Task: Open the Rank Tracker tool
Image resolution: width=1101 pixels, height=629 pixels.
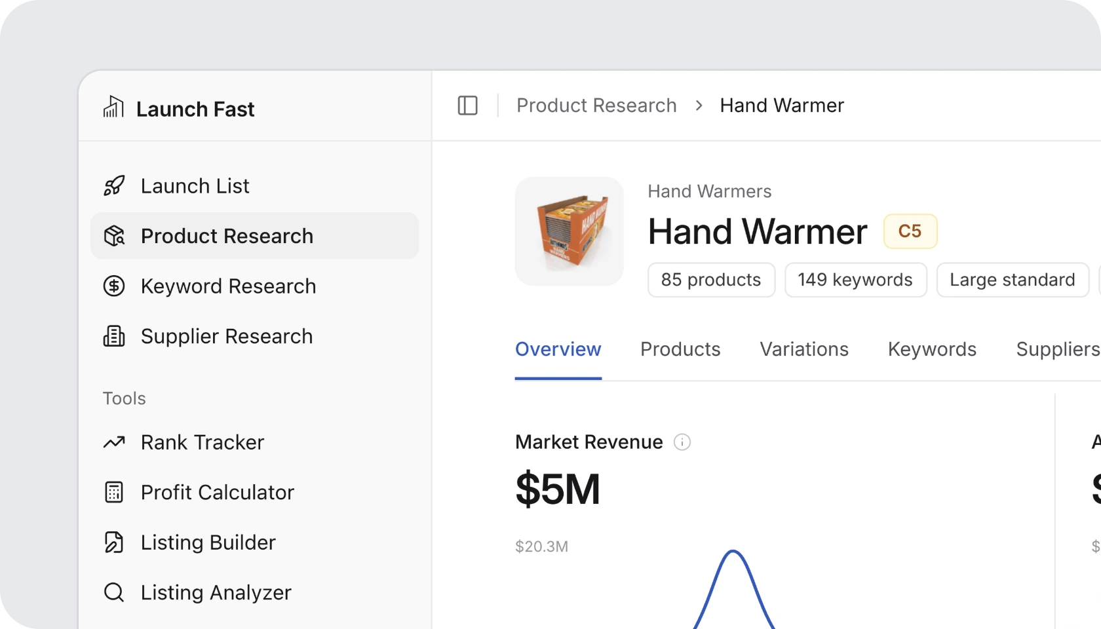Action: pyautogui.click(x=254, y=442)
